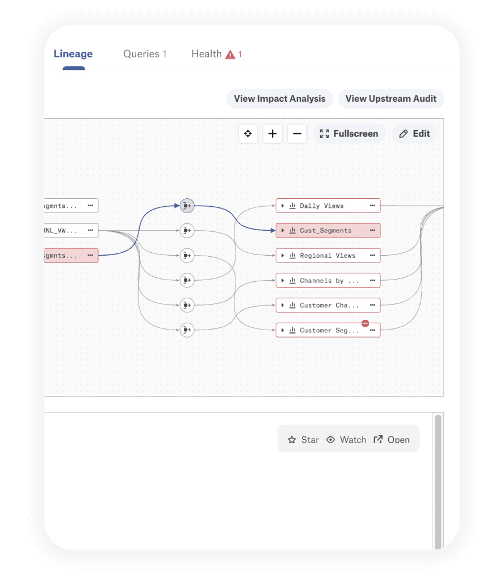Zoom in using the plus icon
The height and width of the screenshot is (575, 504).
(x=272, y=134)
